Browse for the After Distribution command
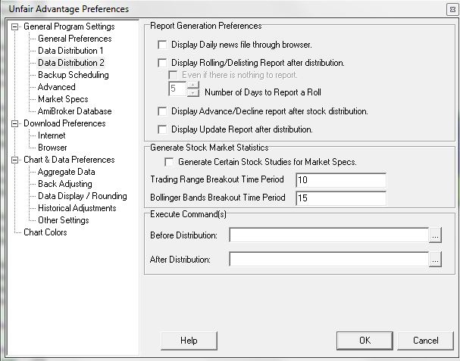This screenshot has height=361, width=460. [x=435, y=260]
